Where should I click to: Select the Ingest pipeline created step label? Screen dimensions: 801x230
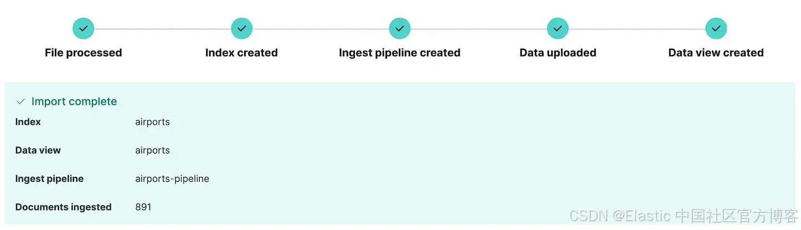(x=400, y=53)
